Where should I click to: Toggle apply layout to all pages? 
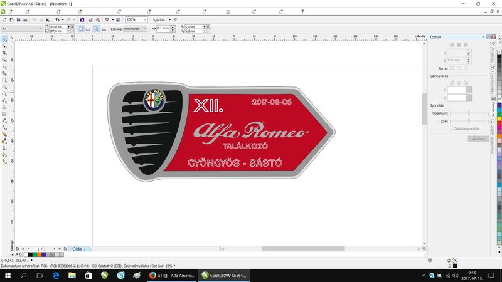pos(97,29)
